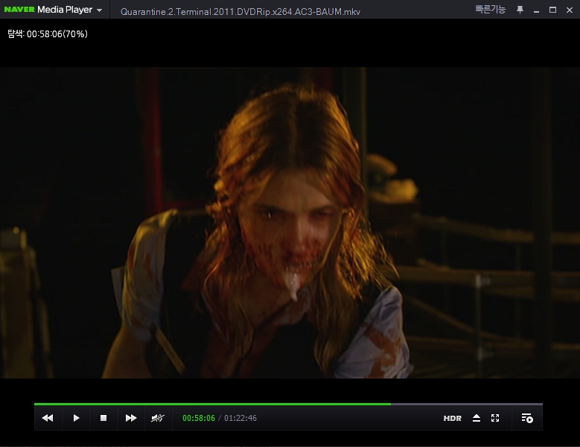Pin the player window on top
The height and width of the screenshot is (447, 580).
(x=520, y=10)
